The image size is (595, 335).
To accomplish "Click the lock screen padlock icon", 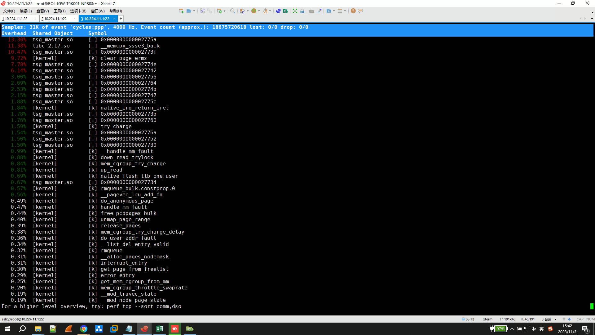I will (x=302, y=11).
